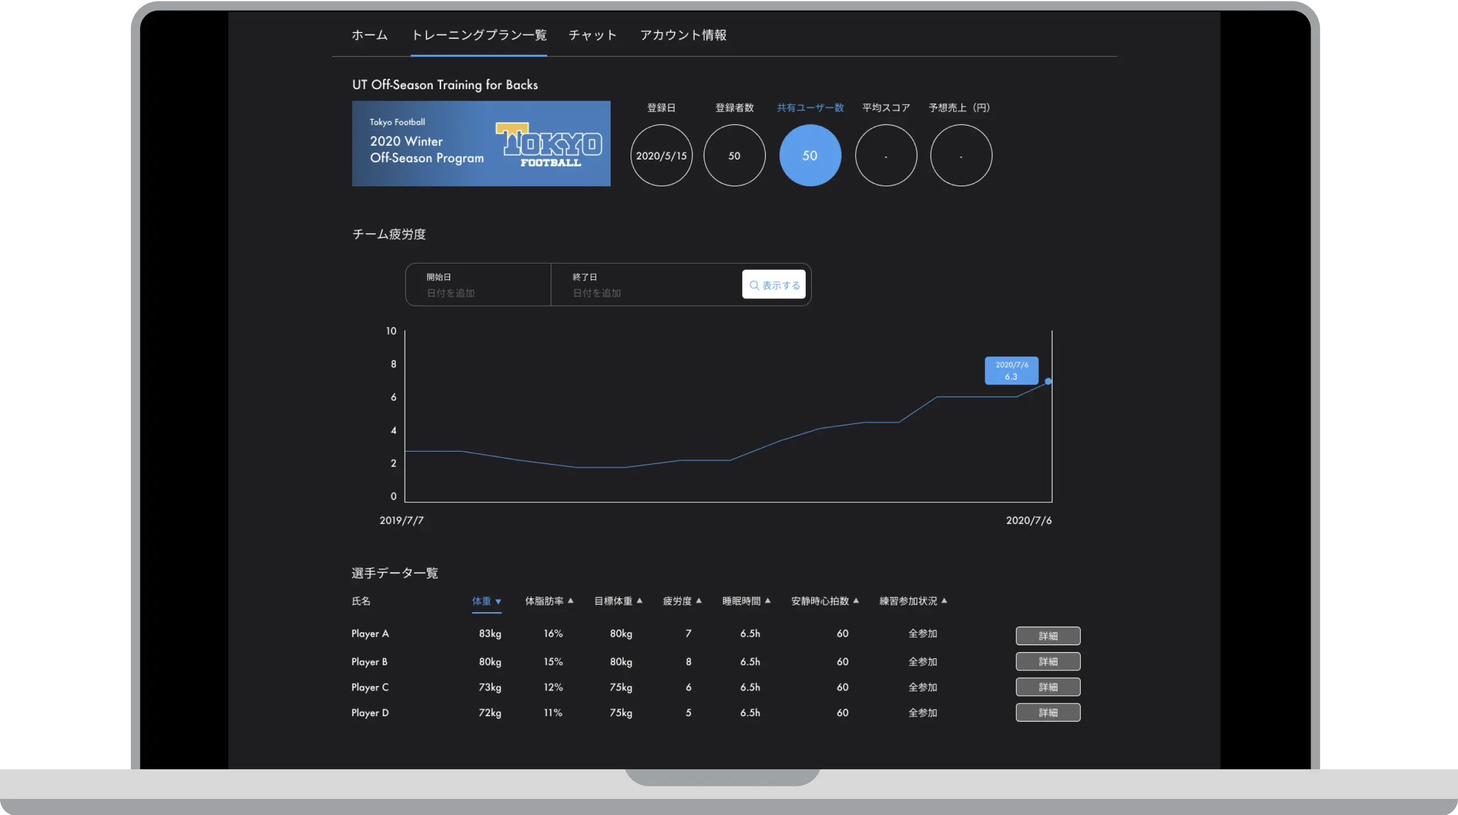1458x815 pixels.
Task: Select the 登録日 circle 2020/5/15
Action: pyautogui.click(x=661, y=155)
